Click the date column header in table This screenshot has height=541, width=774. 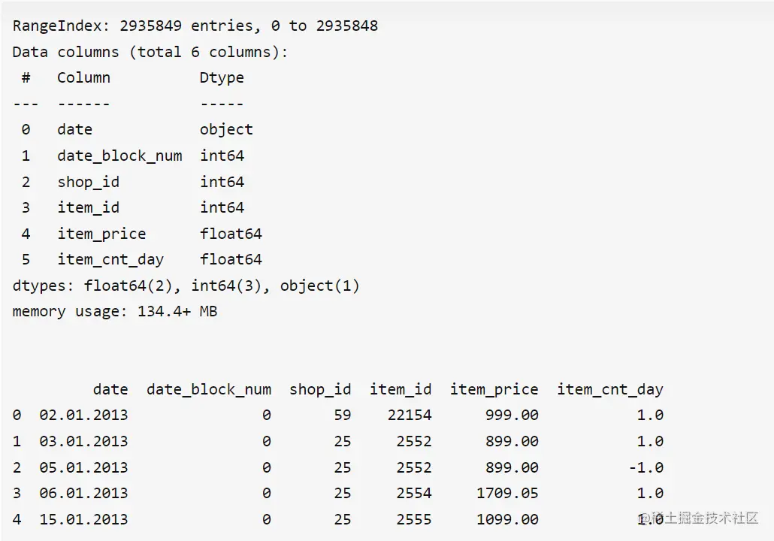click(110, 389)
